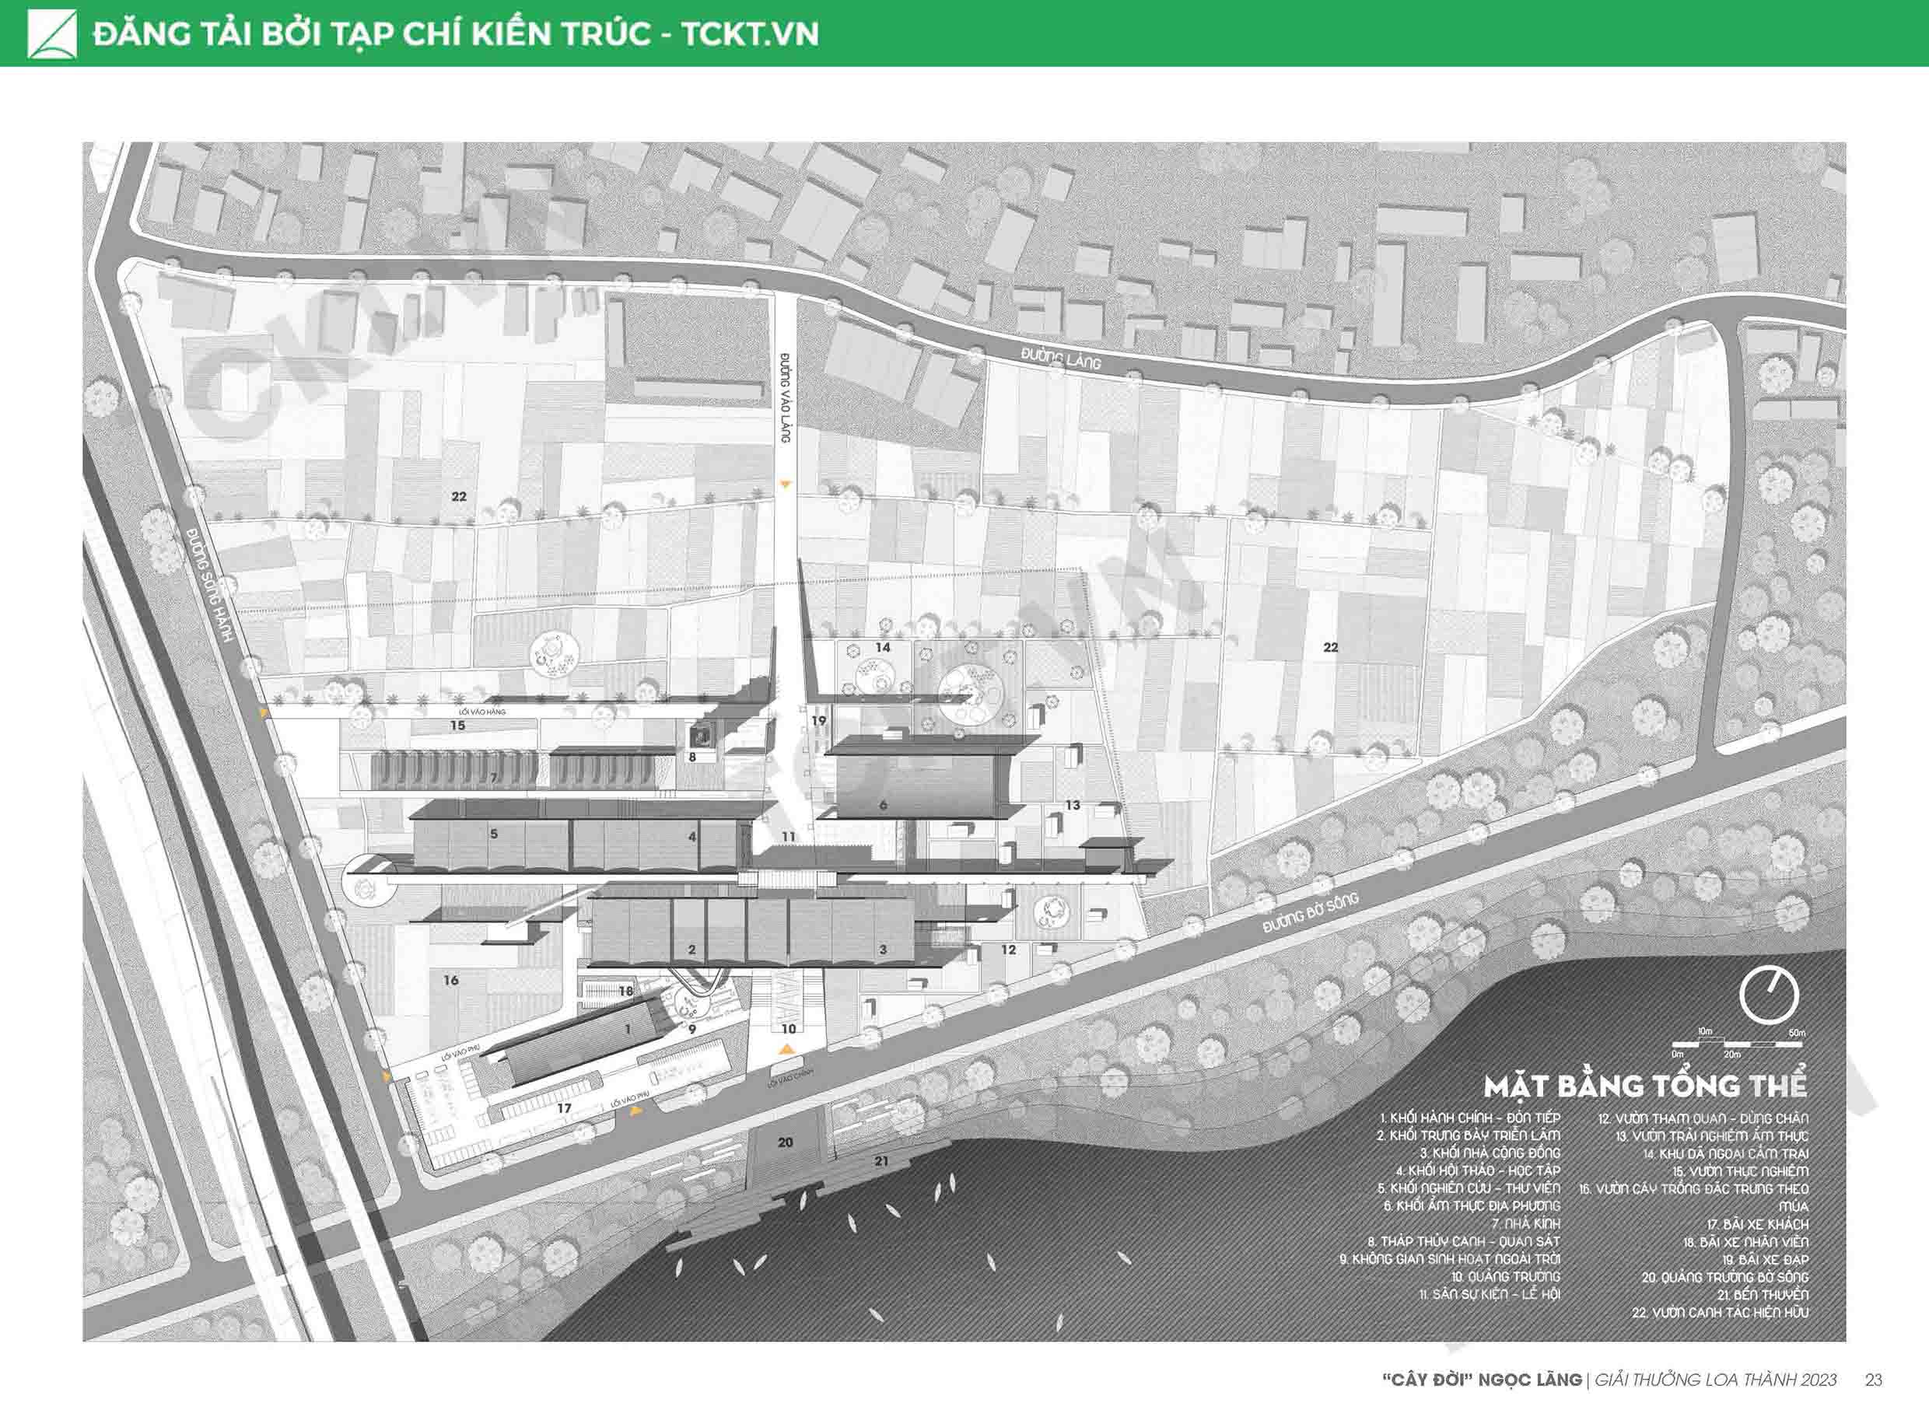Click number 20 on the riverside plaza
This screenshot has height=1424, width=1929.
[786, 1142]
